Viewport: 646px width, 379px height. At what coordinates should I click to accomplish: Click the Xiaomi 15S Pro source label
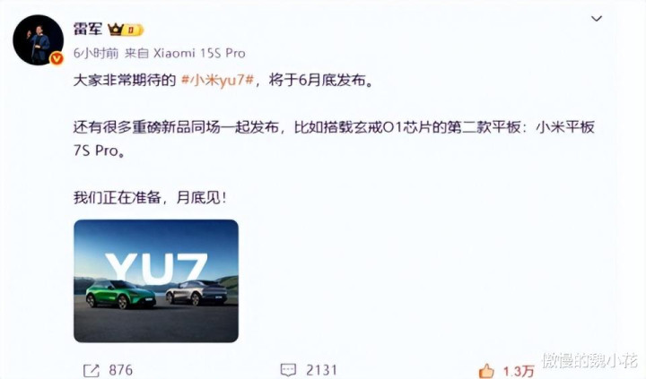(x=199, y=53)
